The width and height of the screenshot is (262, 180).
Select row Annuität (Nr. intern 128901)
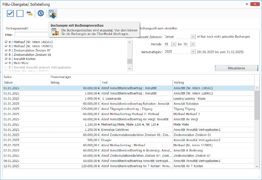(x=128, y=93)
